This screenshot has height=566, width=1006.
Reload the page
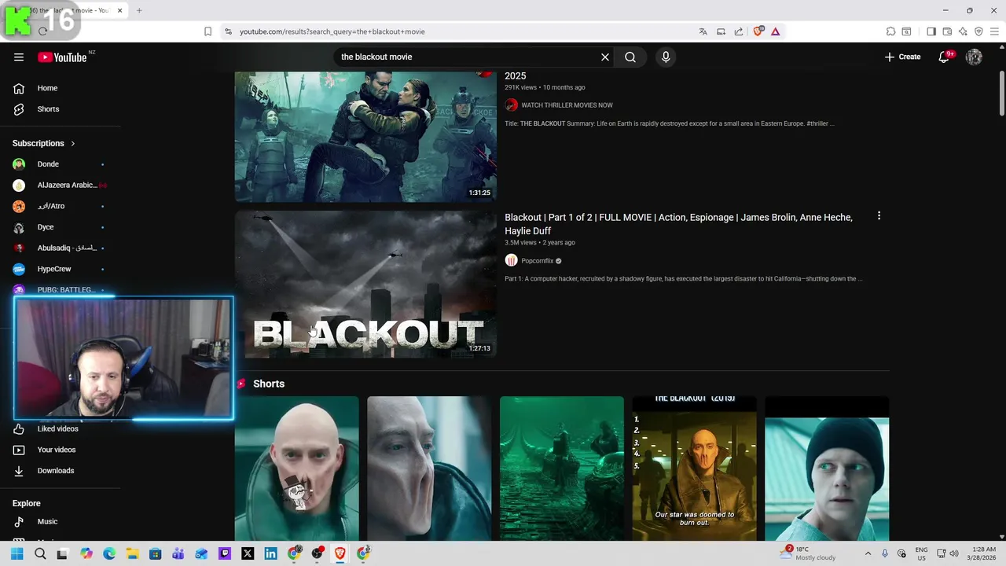click(42, 31)
